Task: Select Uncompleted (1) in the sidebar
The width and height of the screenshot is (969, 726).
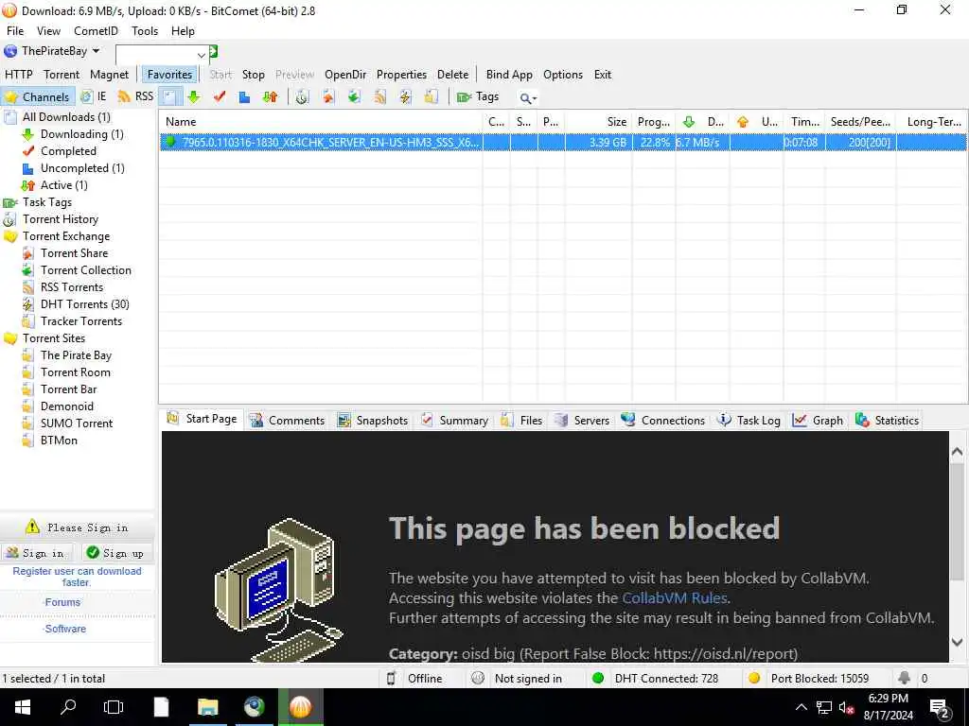Action: click(x=82, y=168)
